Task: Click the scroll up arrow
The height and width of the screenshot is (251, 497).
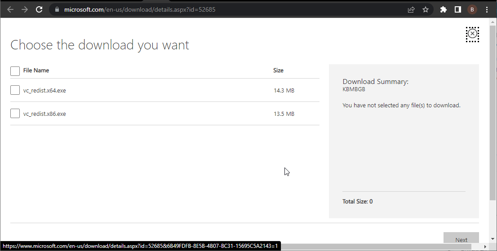Action: click(x=492, y=22)
